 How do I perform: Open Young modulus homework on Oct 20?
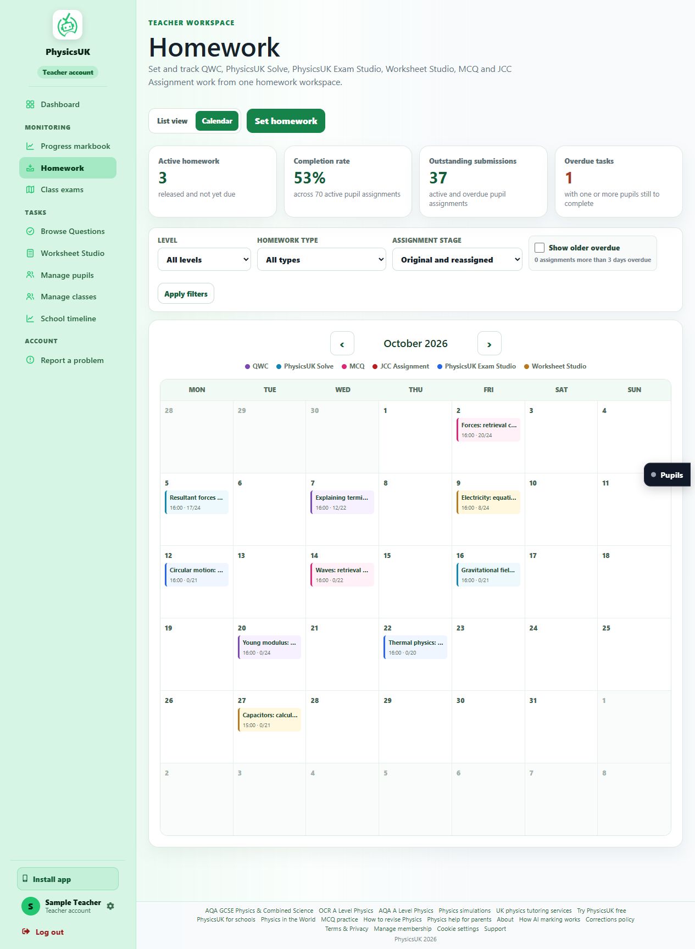point(269,647)
